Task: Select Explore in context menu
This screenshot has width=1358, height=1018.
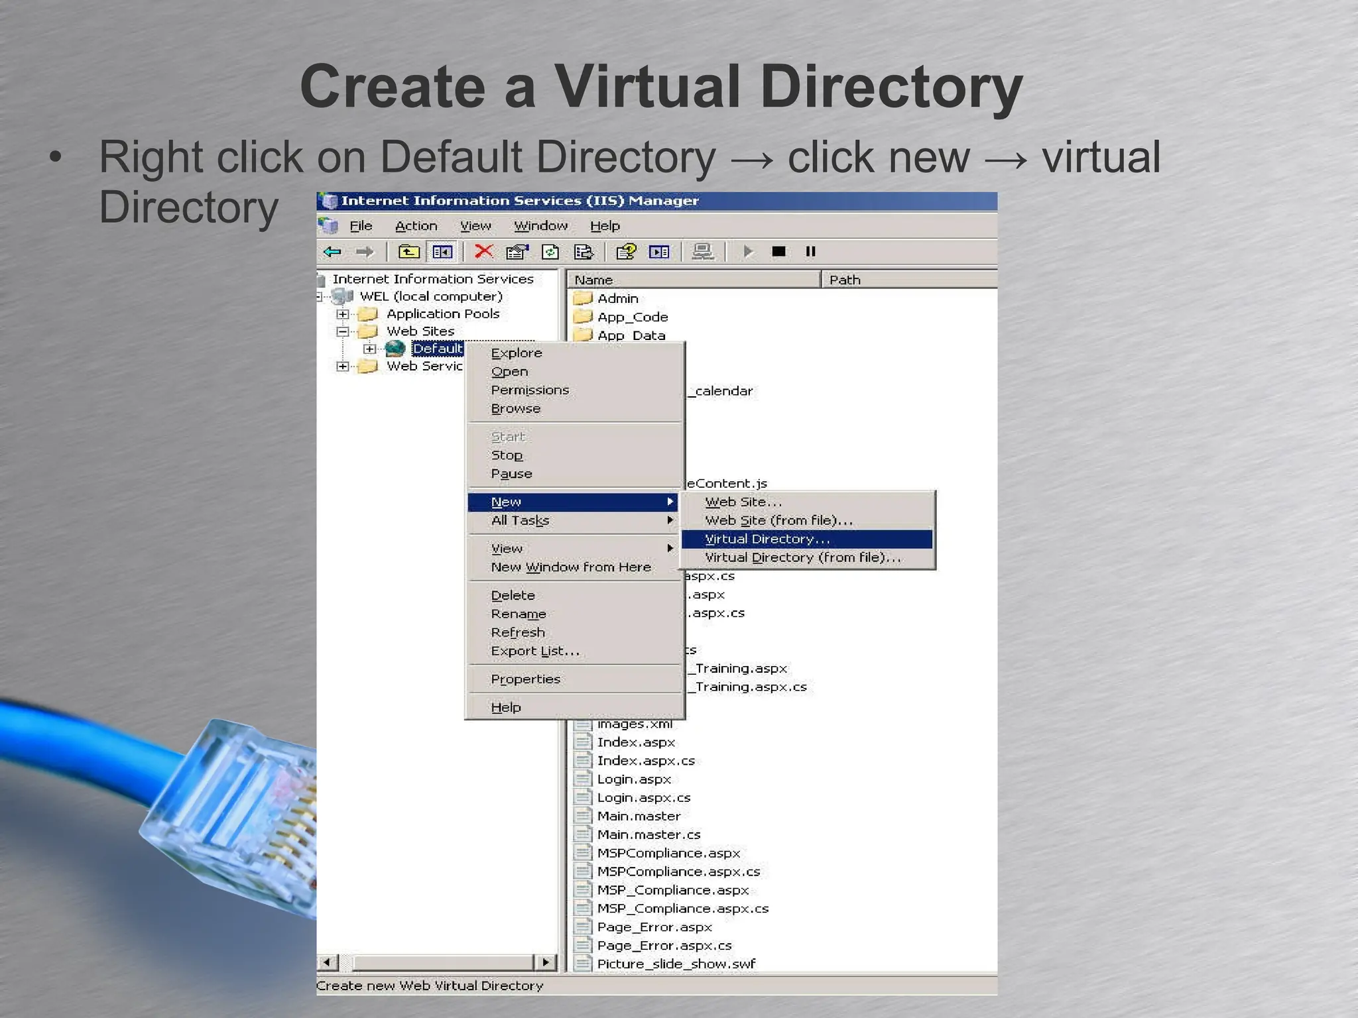Action: pos(574,353)
